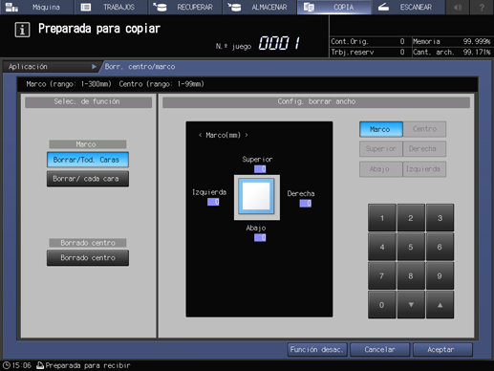494x371 pixels.
Task: Tap keypad digit 1
Action: click(382, 218)
